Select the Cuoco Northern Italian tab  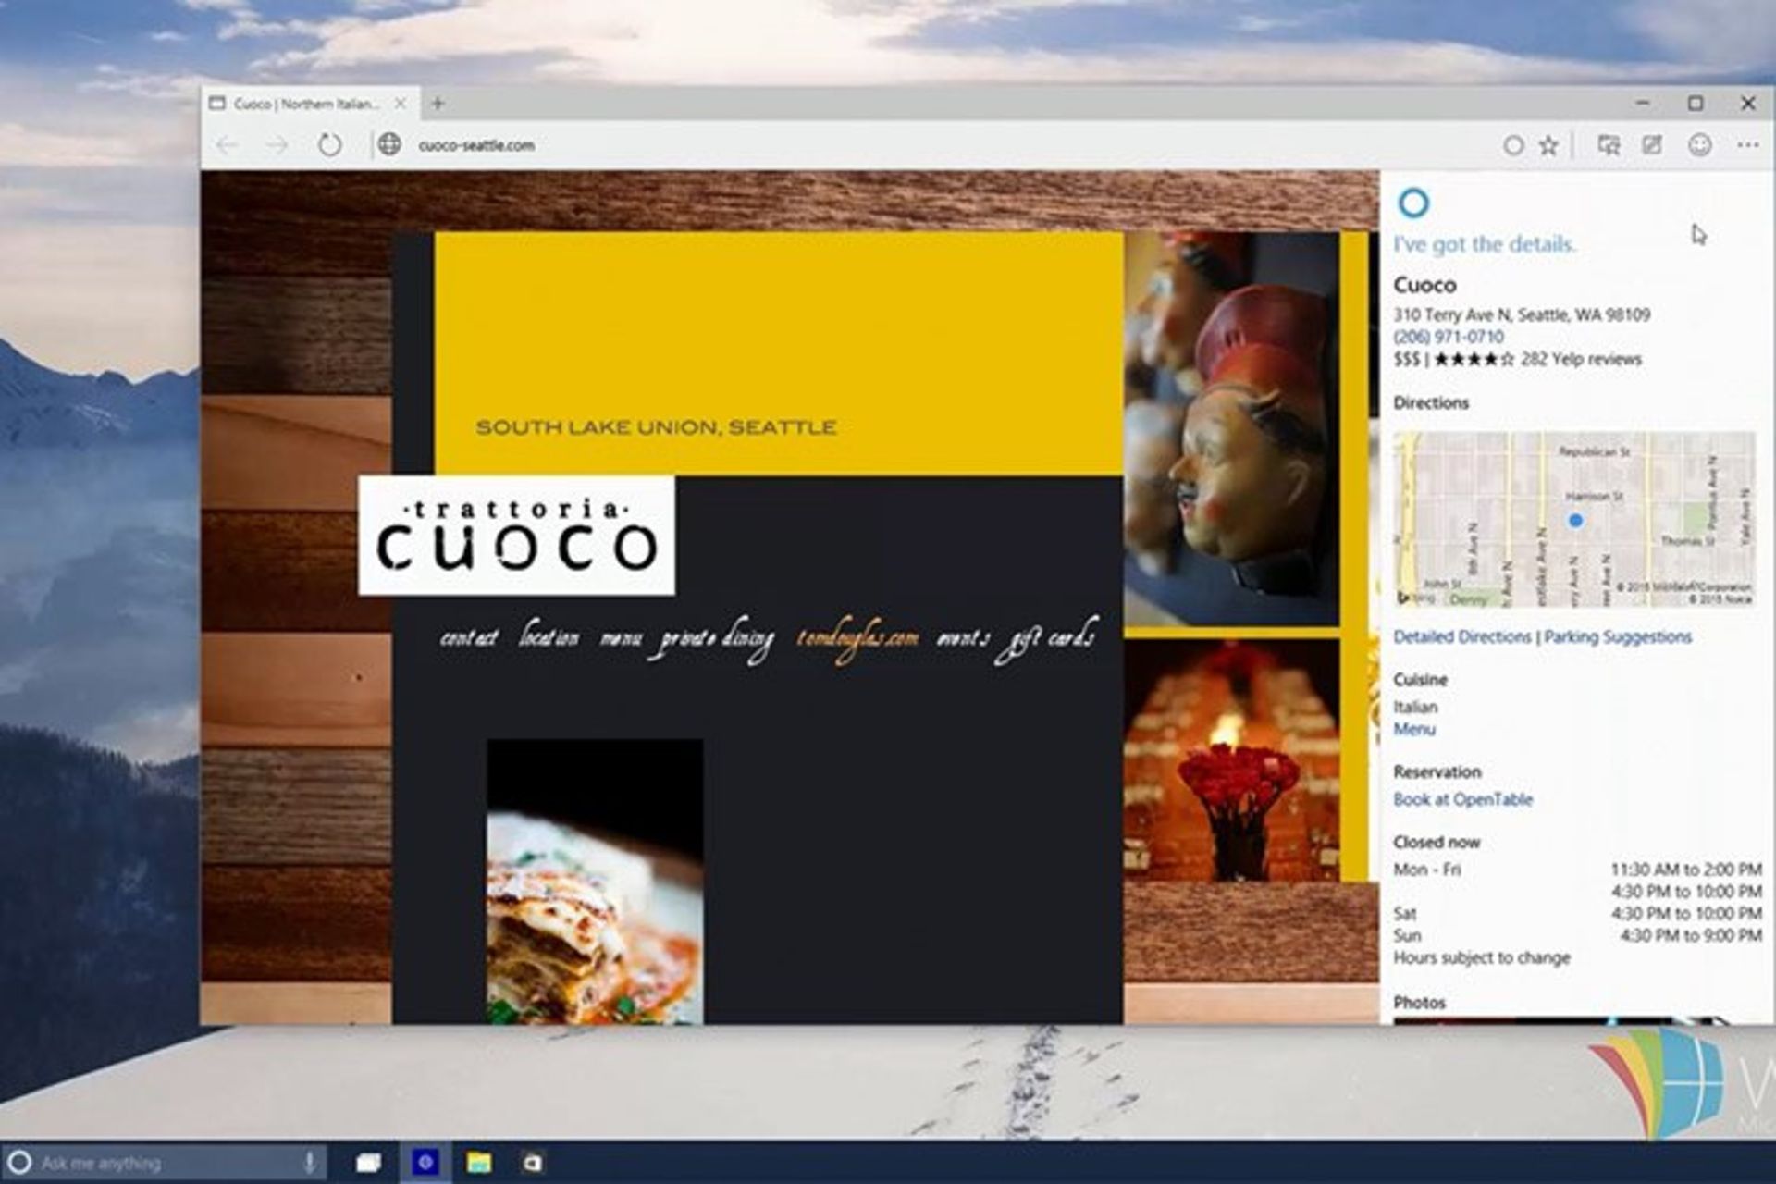305,104
